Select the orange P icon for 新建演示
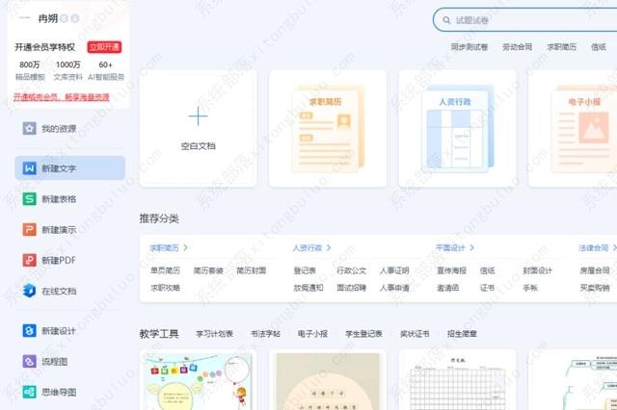 tap(30, 229)
